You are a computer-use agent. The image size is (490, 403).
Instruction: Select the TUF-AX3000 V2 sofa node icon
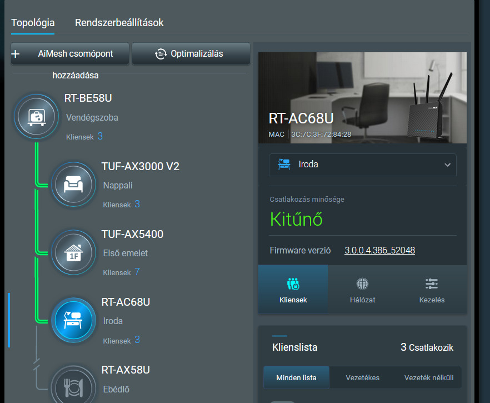point(73,184)
